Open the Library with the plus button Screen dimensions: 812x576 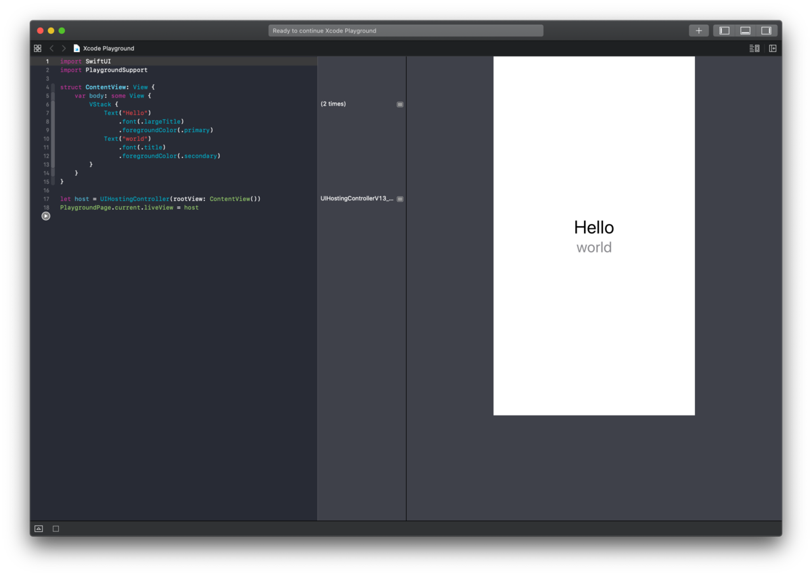698,30
